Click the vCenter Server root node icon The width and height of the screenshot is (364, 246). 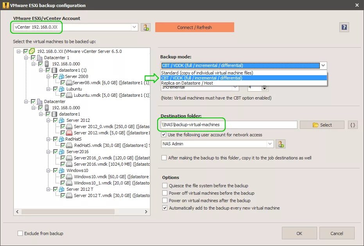coord(32,51)
